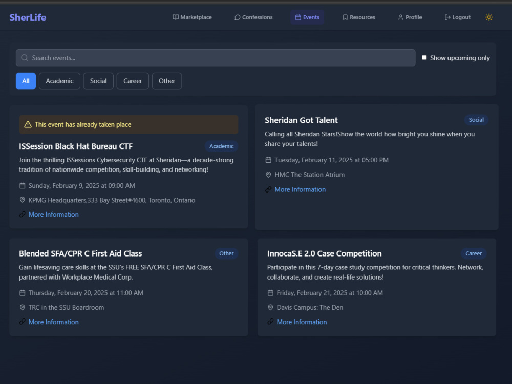Click 'Sunday, February 9, 2025 at 09:00 AM'

tap(81, 186)
